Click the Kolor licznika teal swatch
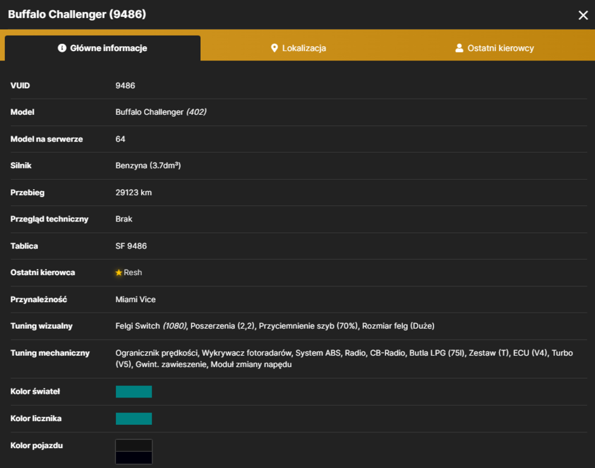The width and height of the screenshot is (595, 468). tap(133, 419)
